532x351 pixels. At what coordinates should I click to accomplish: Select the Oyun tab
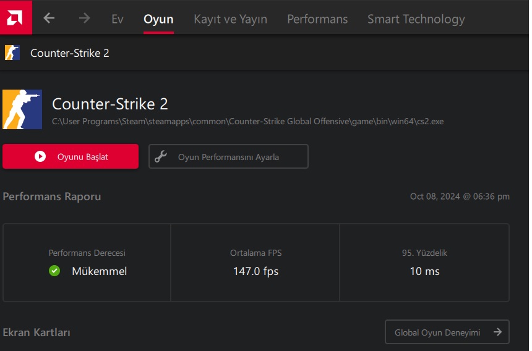pyautogui.click(x=158, y=19)
